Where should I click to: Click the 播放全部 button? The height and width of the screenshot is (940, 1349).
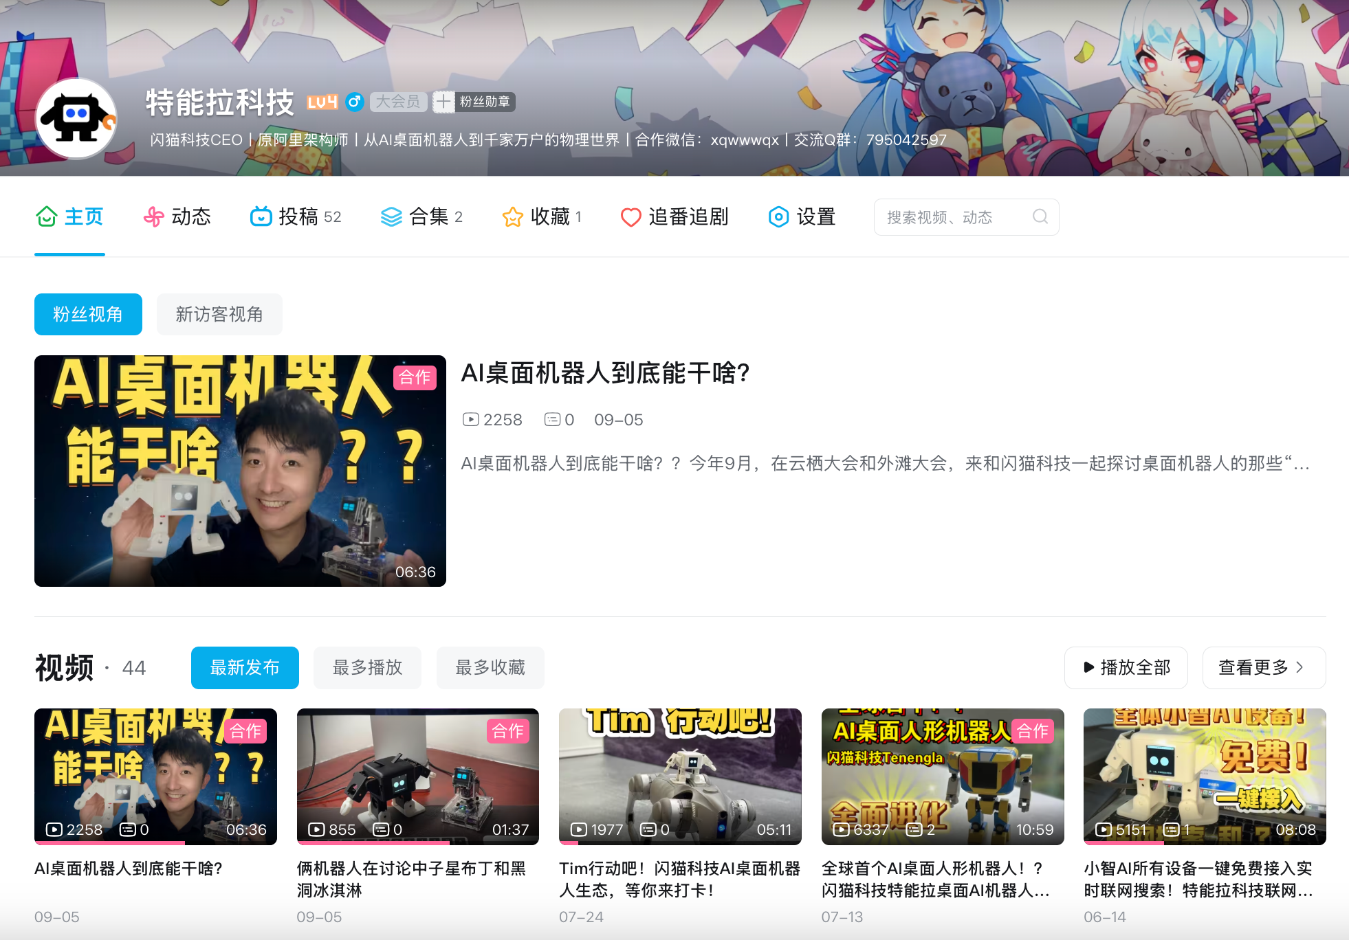click(1126, 667)
